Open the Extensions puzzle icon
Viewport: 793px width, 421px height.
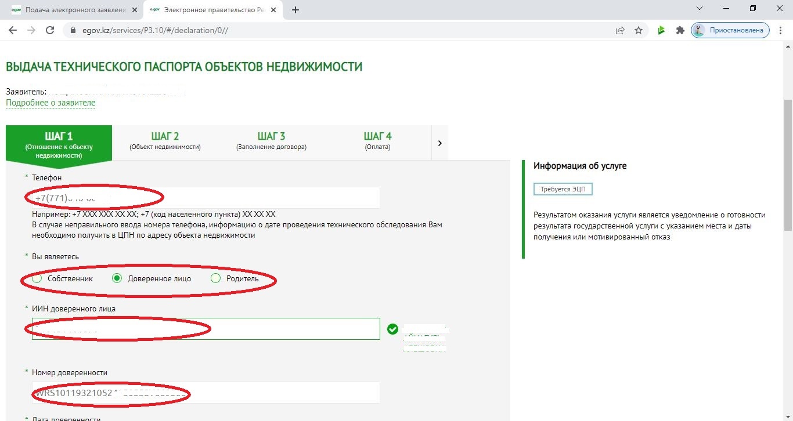pos(680,30)
